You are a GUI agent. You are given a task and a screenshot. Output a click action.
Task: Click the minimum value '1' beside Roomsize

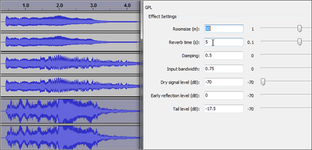(252, 29)
